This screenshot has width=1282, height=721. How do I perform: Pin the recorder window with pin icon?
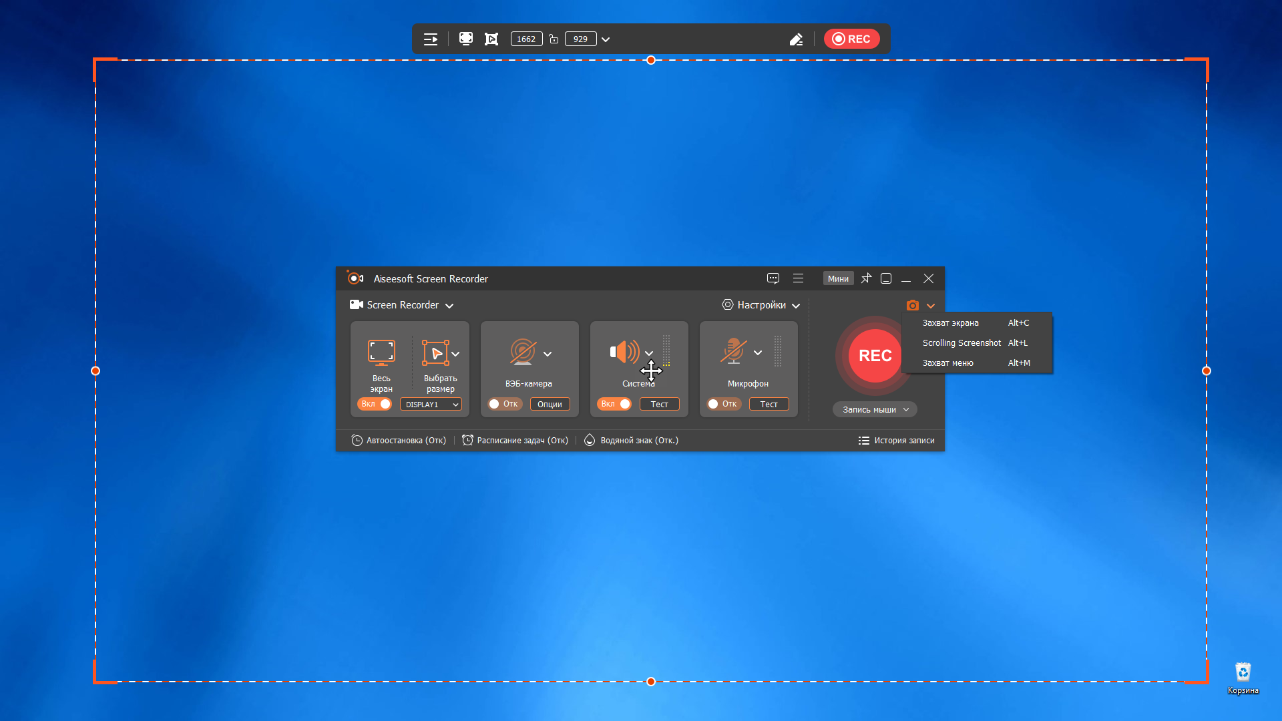[x=866, y=278]
